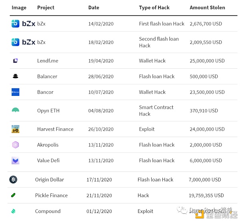The height and width of the screenshot is (221, 240).
Task: Click the Date column header
Action: [94, 8]
